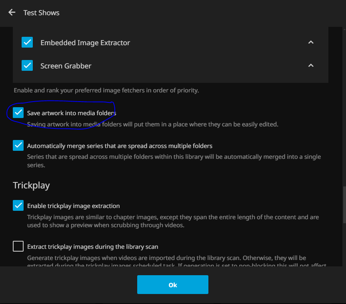The height and width of the screenshot is (304, 346).
Task: Uncheck the Screen Grabber fetcher
Action: click(x=27, y=66)
